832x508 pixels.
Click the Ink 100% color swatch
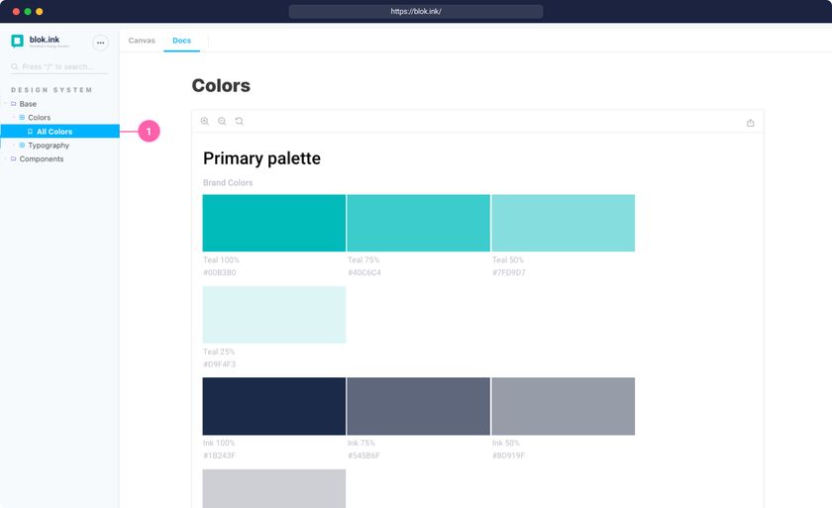pos(274,406)
